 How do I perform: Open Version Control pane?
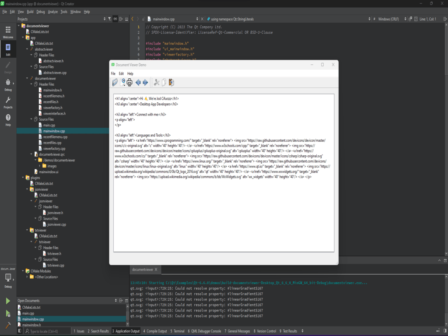[x=265, y=331]
